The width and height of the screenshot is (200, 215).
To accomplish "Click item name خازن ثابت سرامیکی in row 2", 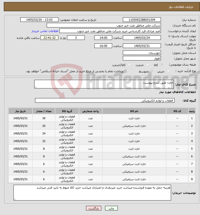I will point(134,126).
